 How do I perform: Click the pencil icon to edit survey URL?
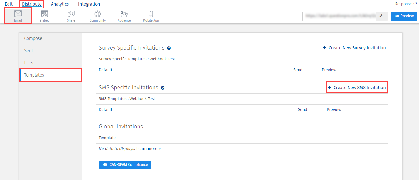[x=381, y=16]
